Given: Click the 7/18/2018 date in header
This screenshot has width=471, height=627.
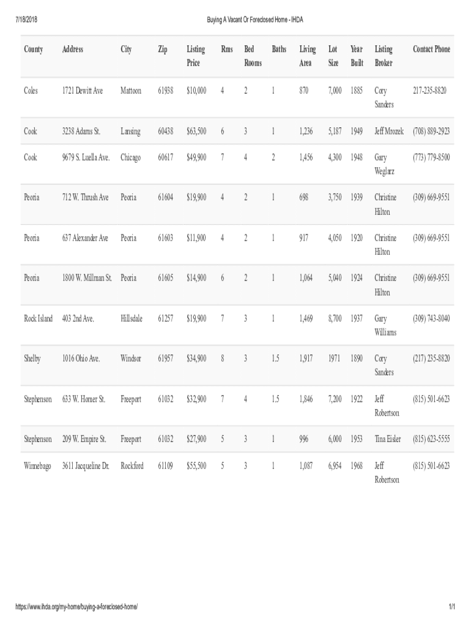Looking at the screenshot, I should pos(26,20).
